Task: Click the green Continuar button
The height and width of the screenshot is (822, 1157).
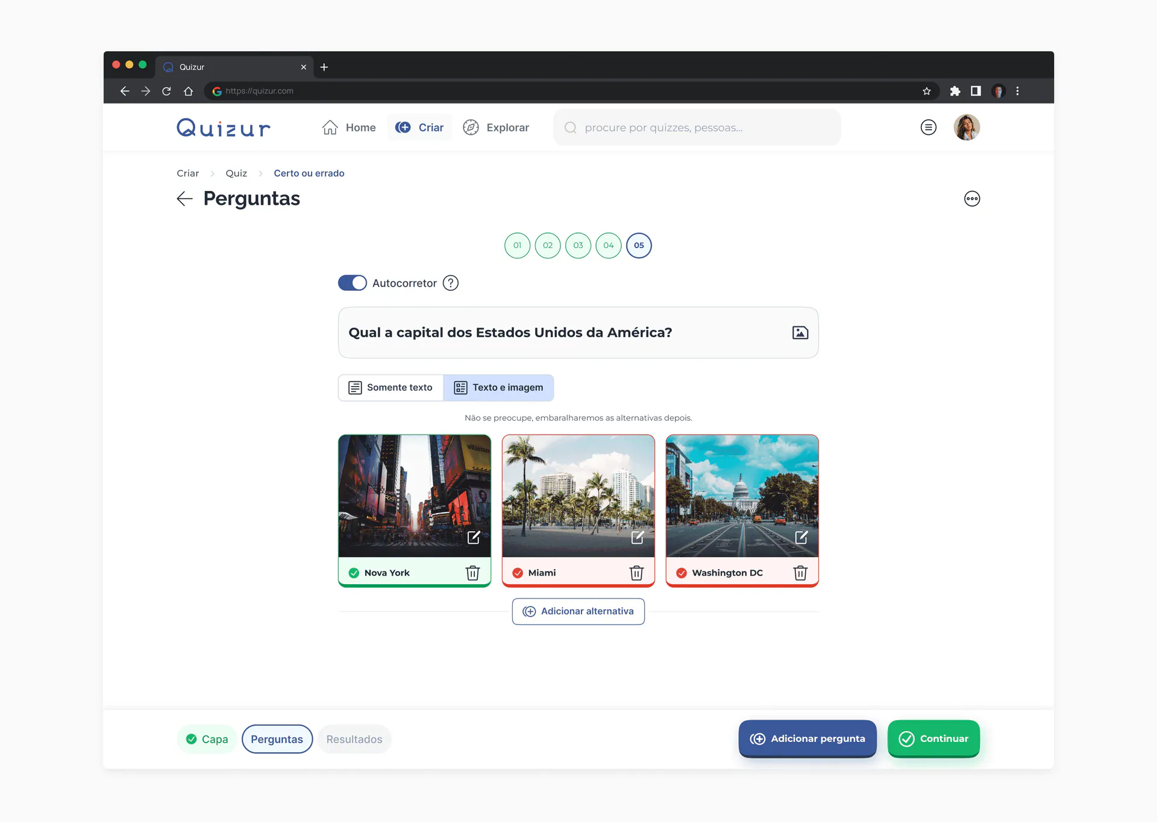Action: pos(933,739)
